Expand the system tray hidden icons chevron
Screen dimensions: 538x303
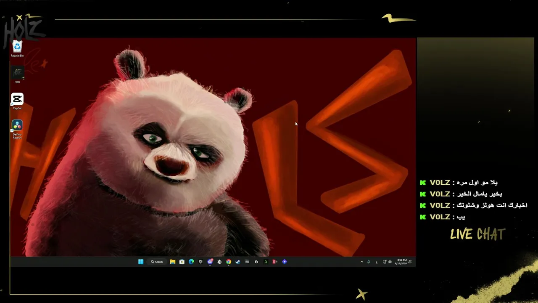coord(361,262)
